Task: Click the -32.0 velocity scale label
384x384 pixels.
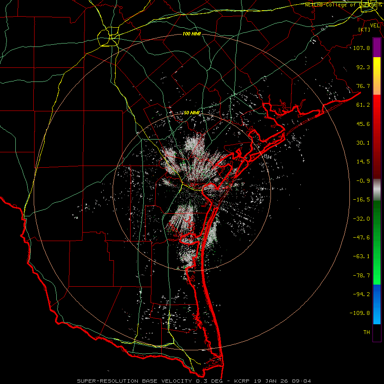Action: pos(361,219)
